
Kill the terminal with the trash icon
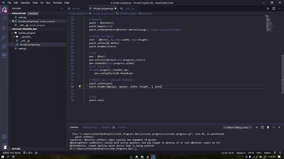268,127
